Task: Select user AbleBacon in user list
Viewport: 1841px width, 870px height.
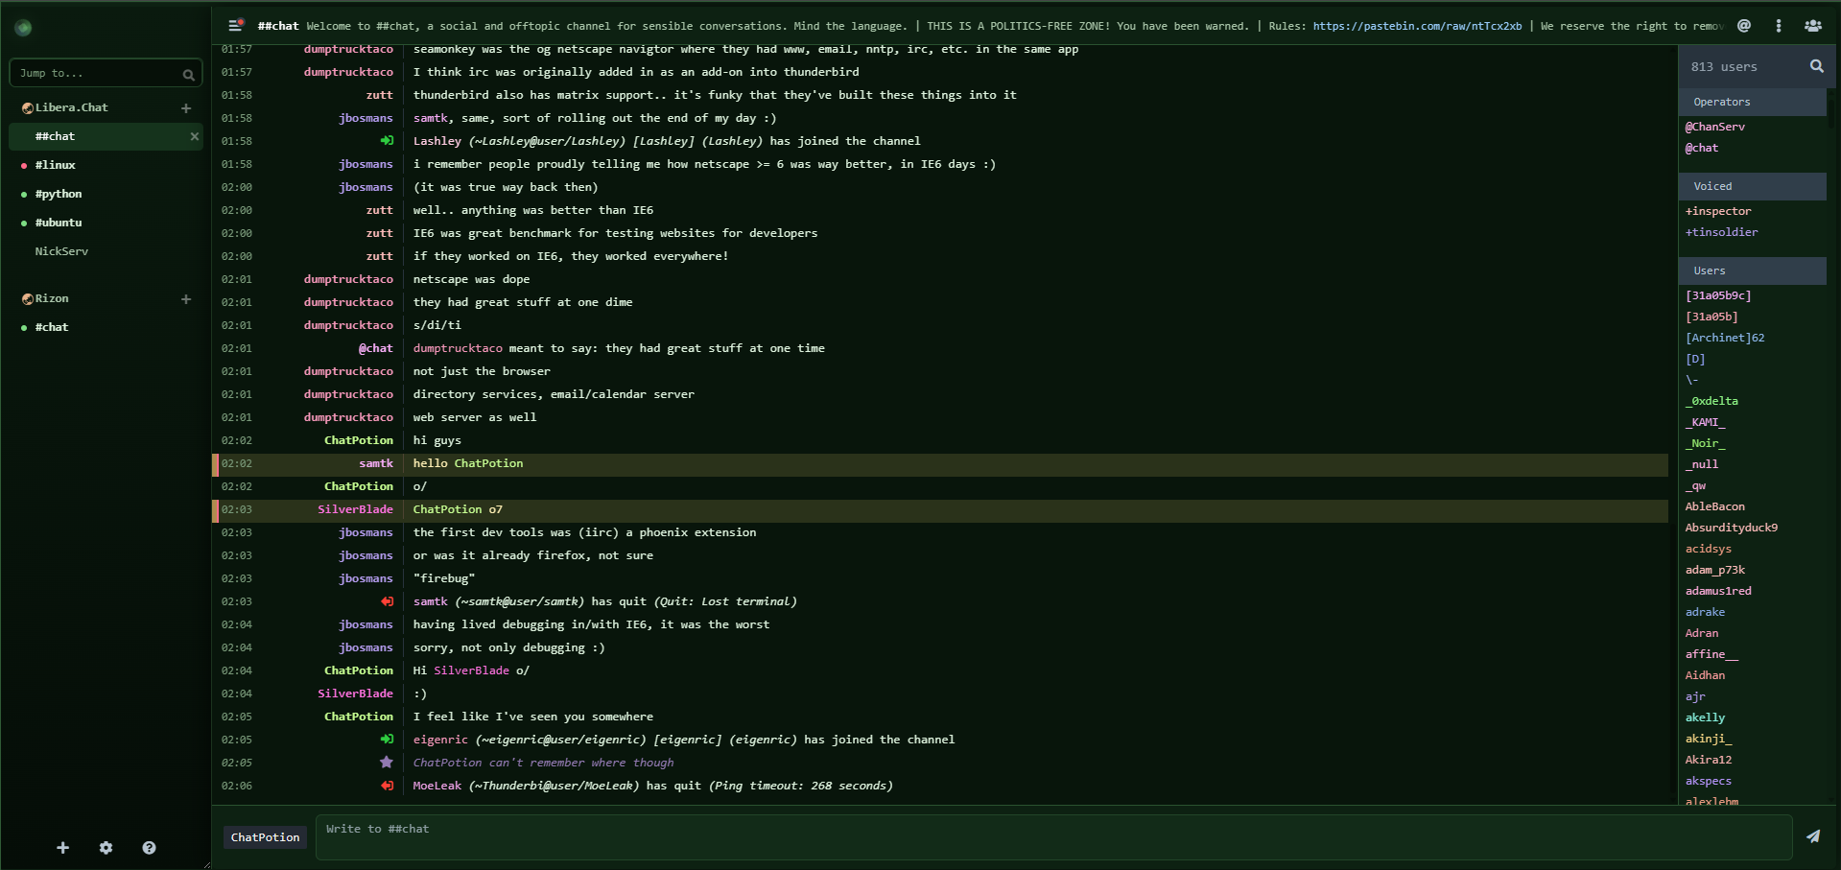Action: 1715,506
